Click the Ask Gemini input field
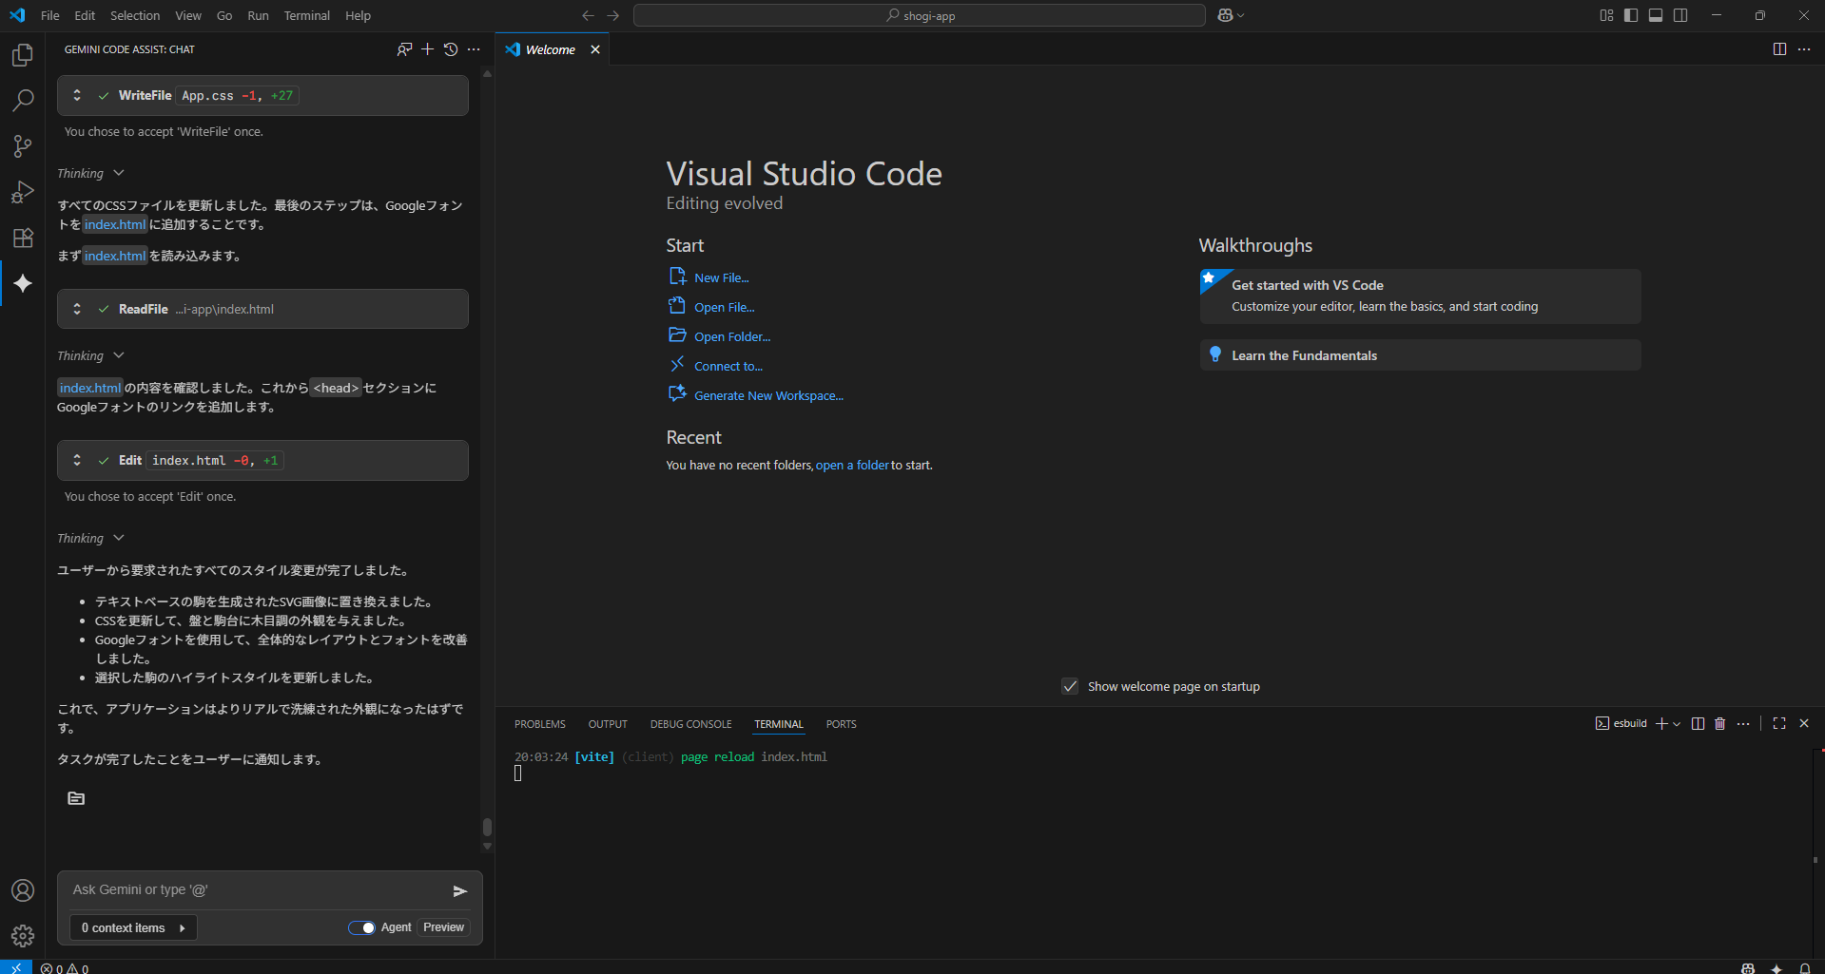 point(252,889)
